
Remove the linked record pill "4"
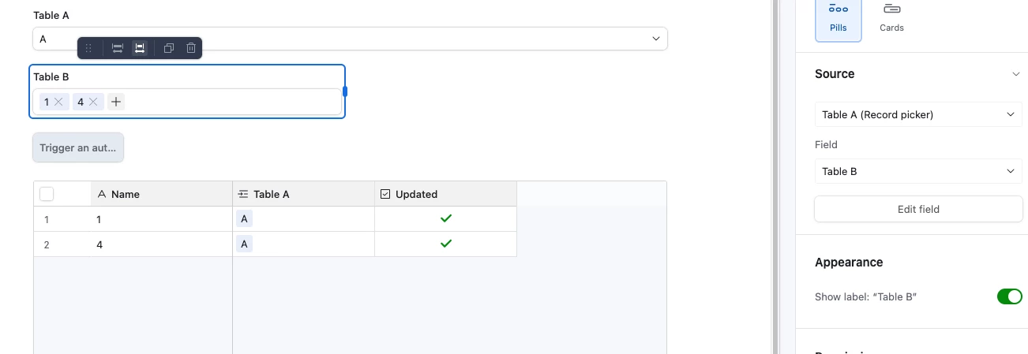(x=92, y=102)
